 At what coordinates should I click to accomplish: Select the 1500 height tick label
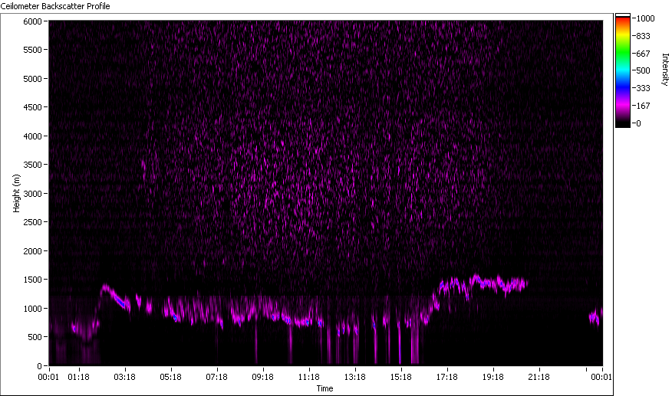[x=32, y=280]
